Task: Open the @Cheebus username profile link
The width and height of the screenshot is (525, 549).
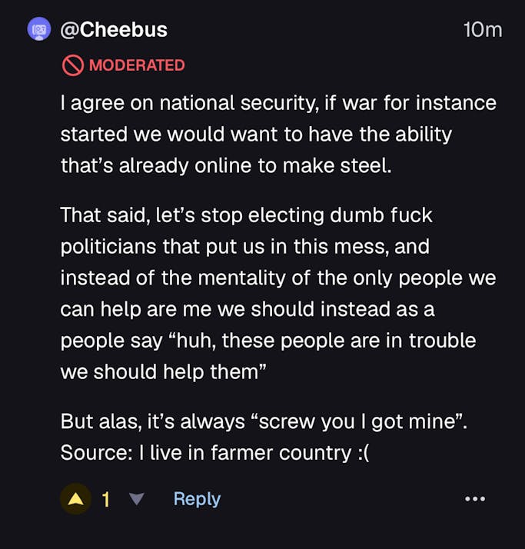Action: [x=113, y=30]
